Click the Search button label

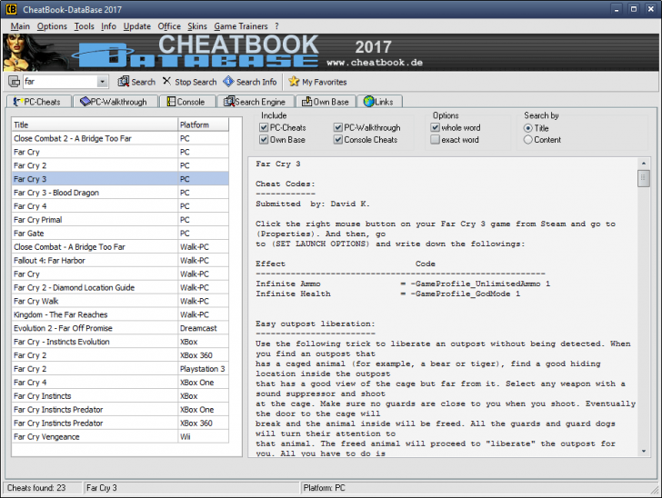pyautogui.click(x=144, y=82)
